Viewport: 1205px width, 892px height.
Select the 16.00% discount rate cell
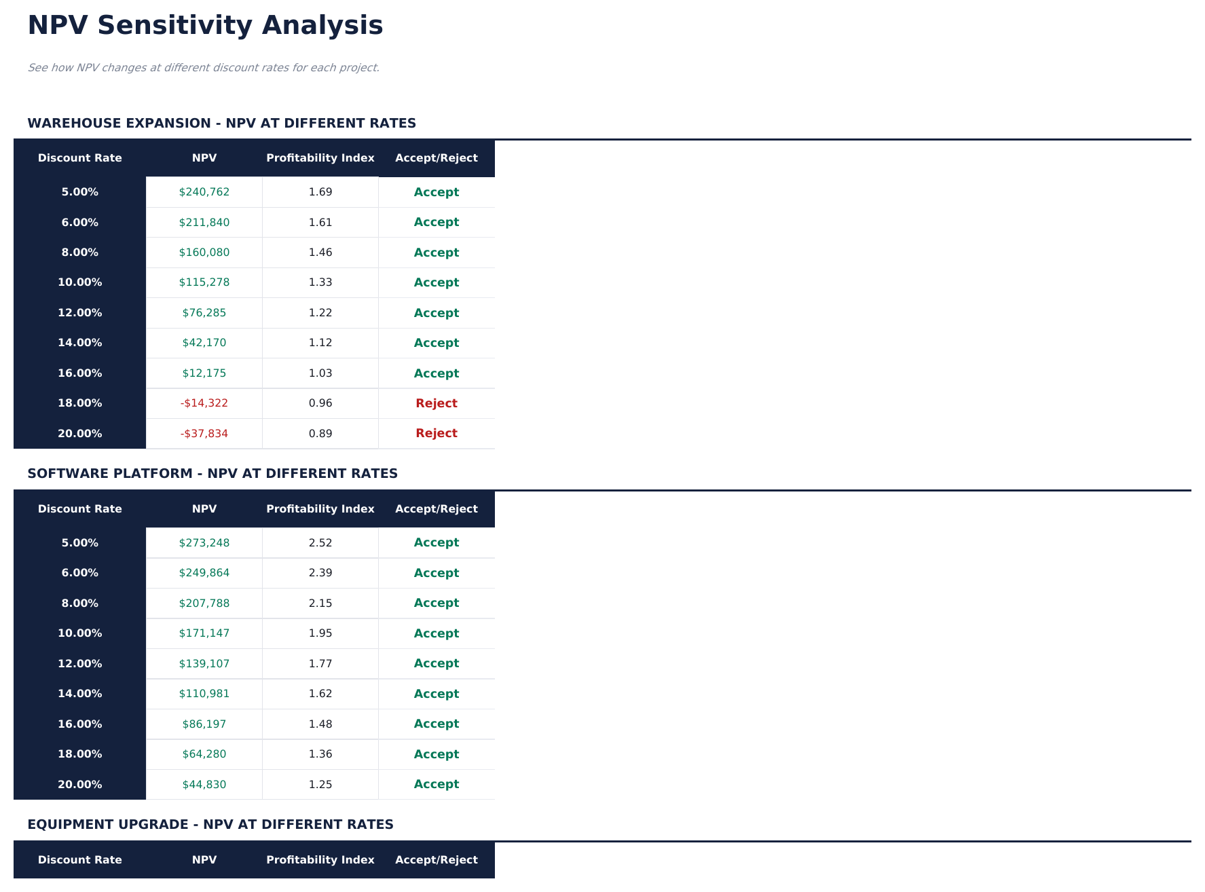pos(79,373)
